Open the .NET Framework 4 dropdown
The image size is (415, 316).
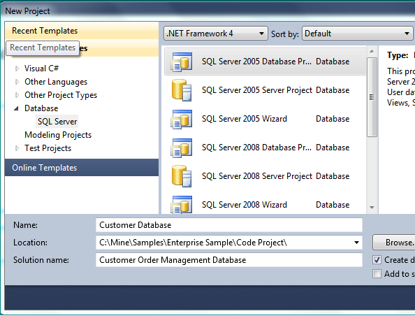pos(216,34)
